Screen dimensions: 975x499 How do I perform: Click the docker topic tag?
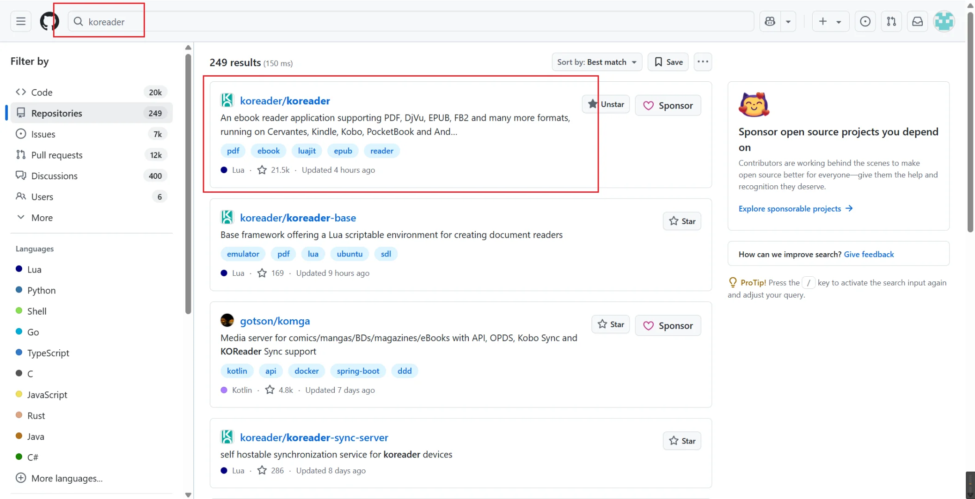click(x=307, y=371)
